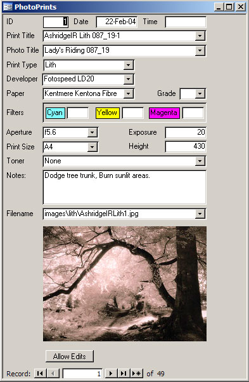This screenshot has width=249, height=382.
Task: Expand the Grade dropdown
Action: pyautogui.click(x=200, y=93)
